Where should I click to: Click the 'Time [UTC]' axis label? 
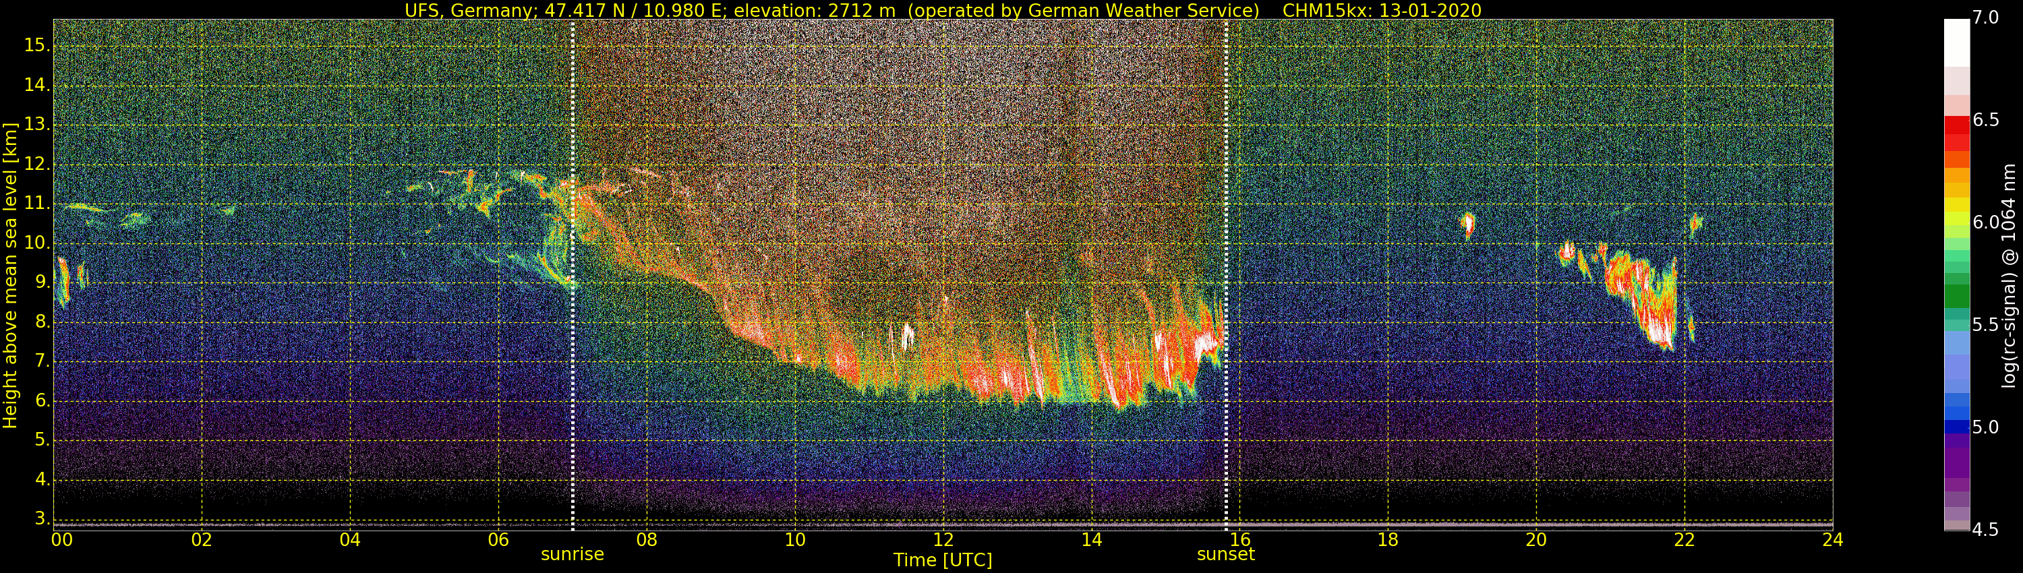pos(943,560)
